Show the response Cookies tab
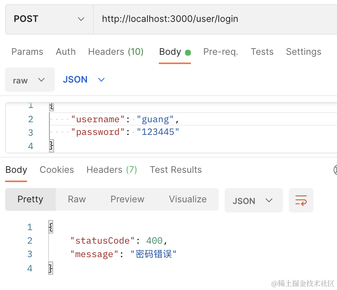This screenshot has height=290, width=337. pyautogui.click(x=57, y=170)
